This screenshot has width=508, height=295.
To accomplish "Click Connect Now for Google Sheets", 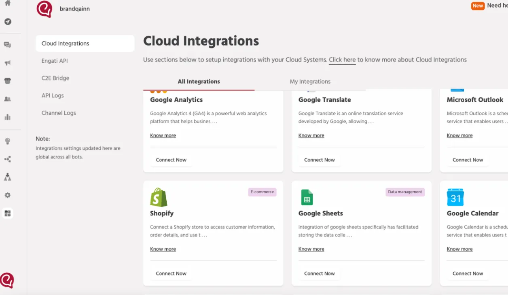I will coord(320,274).
